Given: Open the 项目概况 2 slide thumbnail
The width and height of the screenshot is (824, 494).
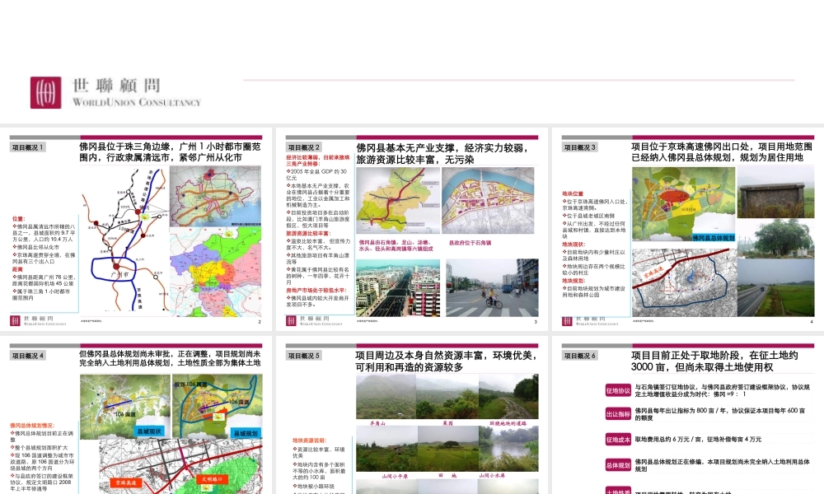Looking at the screenshot, I should tap(411, 229).
